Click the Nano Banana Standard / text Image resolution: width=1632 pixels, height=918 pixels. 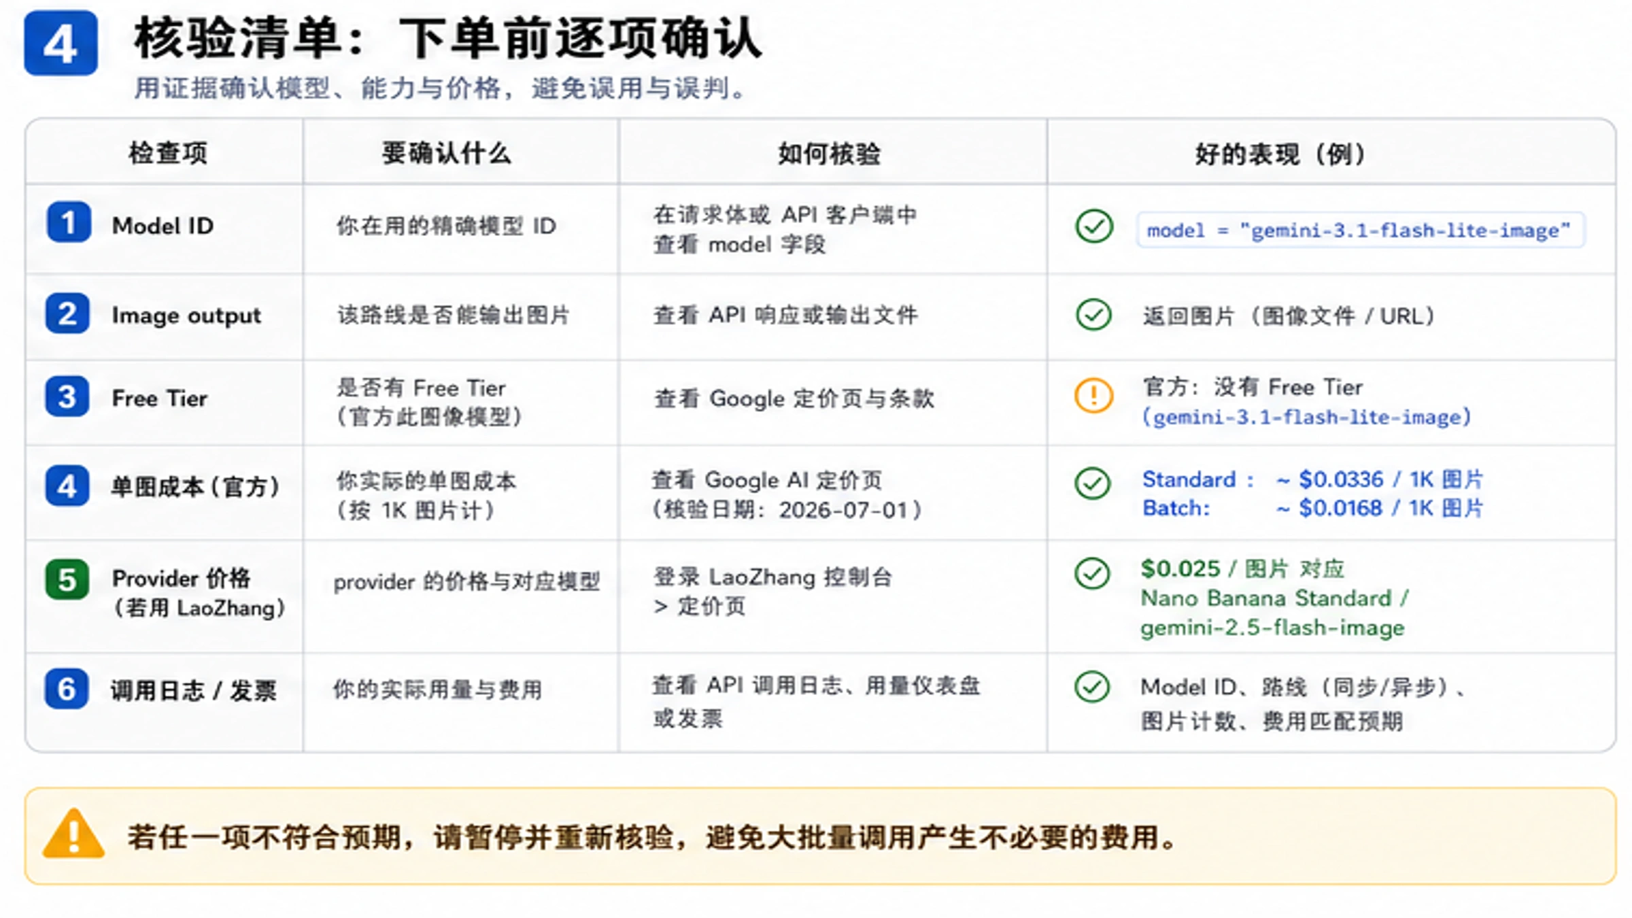tap(1275, 598)
